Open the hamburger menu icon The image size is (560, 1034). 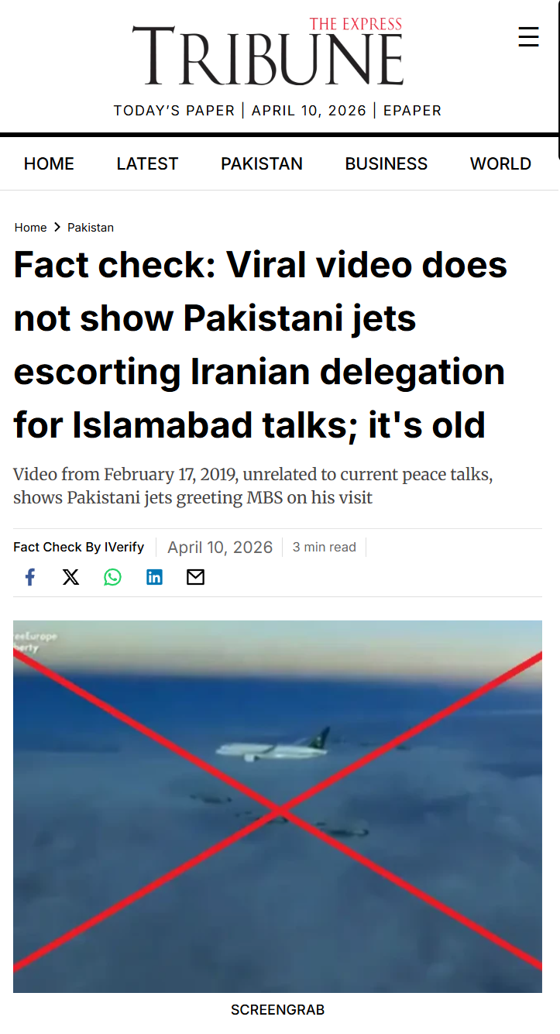point(528,36)
